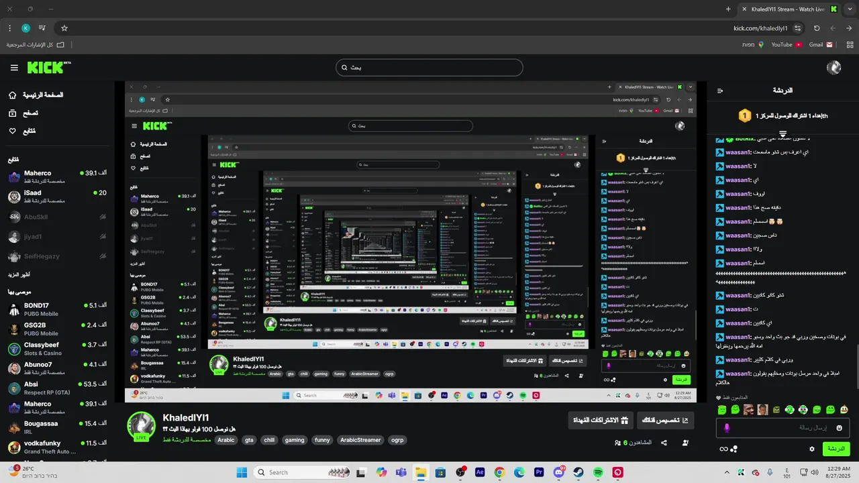Open Classybeef recommended channel
859x483 pixels.
tap(57, 348)
